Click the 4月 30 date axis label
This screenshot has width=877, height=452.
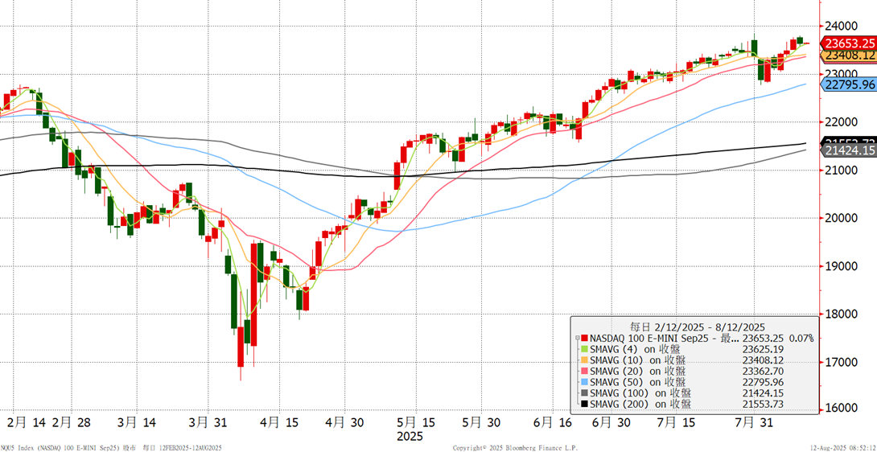[346, 422]
